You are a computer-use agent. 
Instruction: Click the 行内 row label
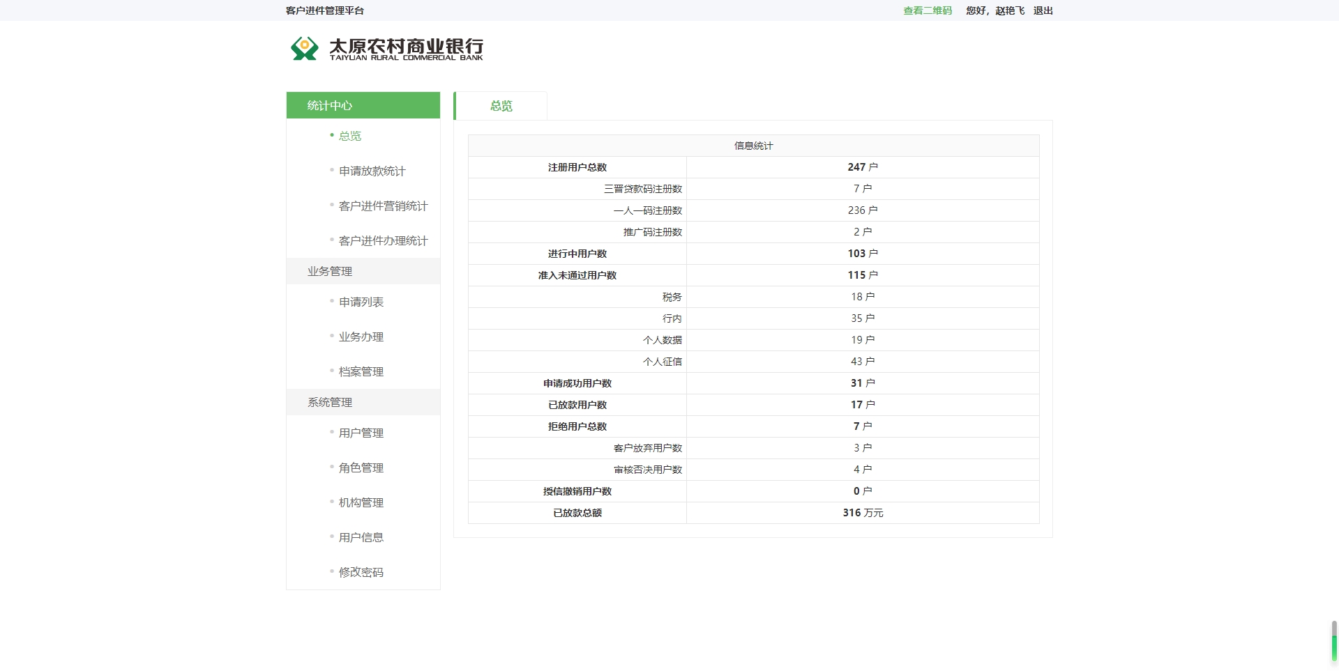coord(672,318)
